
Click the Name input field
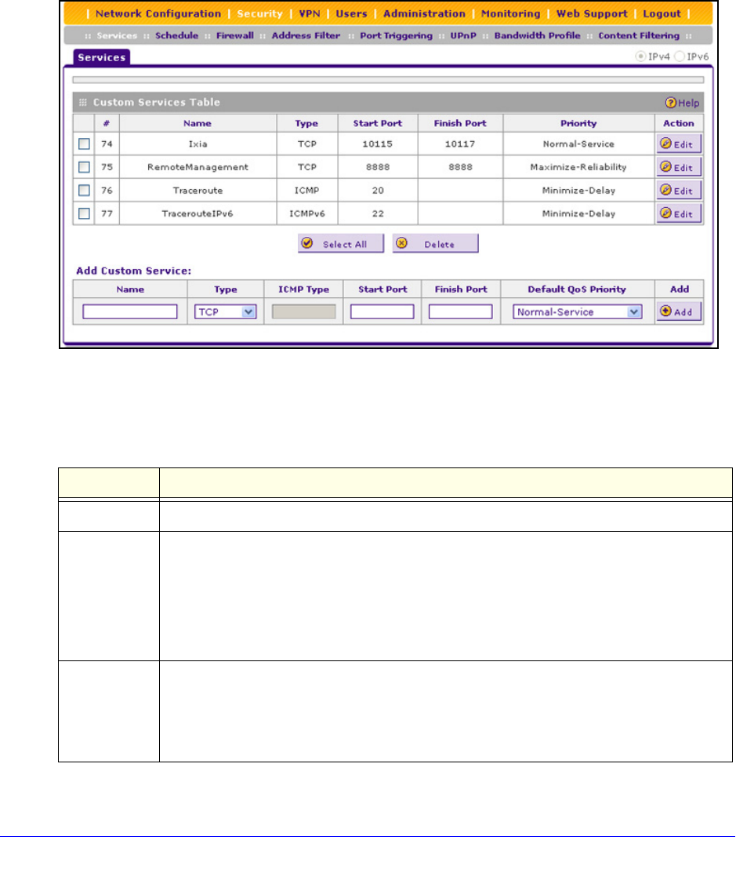tap(130, 311)
